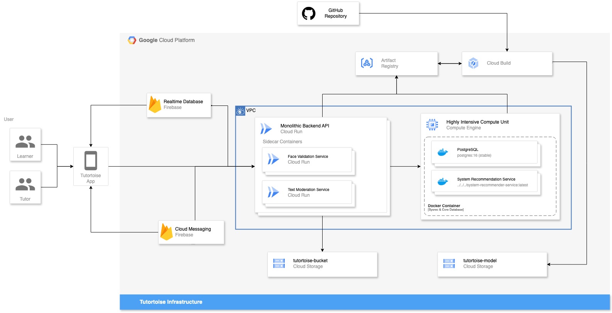
Task: Select the Realtime Database Firebase flame icon
Action: (155, 104)
